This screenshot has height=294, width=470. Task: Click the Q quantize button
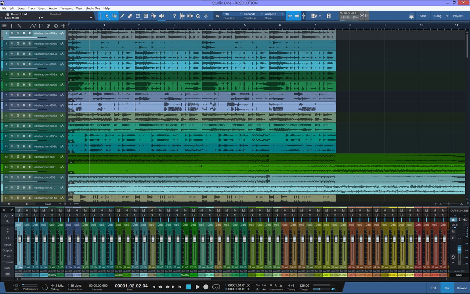point(198,16)
